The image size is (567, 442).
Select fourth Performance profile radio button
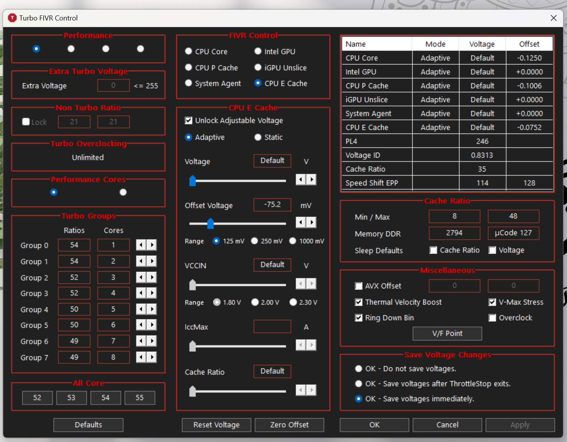(140, 49)
